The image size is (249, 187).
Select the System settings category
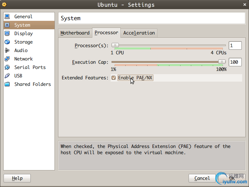coord(29,25)
